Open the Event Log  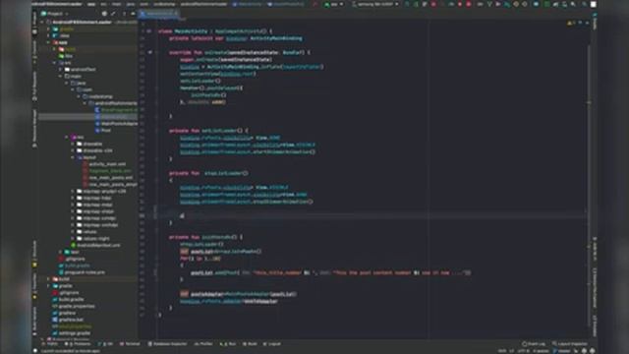point(534,344)
